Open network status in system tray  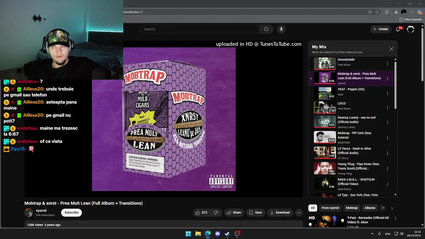tap(396, 234)
